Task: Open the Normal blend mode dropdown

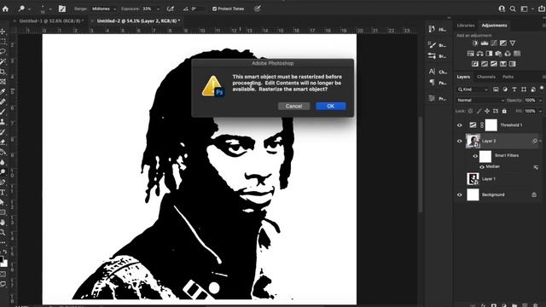Action: [x=480, y=101]
